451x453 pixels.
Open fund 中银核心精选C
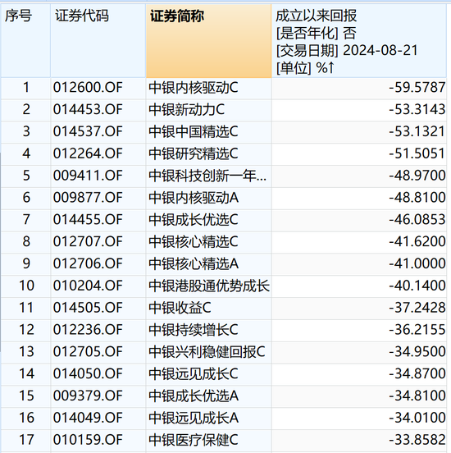pyautogui.click(x=194, y=241)
